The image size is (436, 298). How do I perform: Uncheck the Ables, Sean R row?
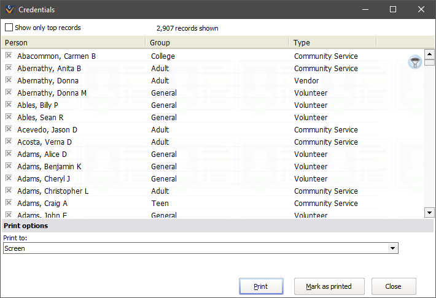point(9,117)
